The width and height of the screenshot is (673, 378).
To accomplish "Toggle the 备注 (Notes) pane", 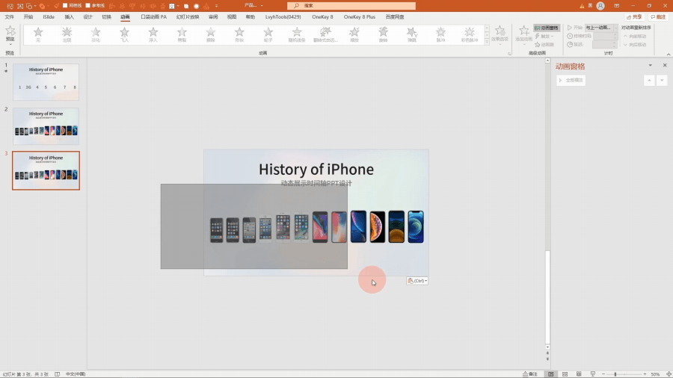I will (x=530, y=374).
